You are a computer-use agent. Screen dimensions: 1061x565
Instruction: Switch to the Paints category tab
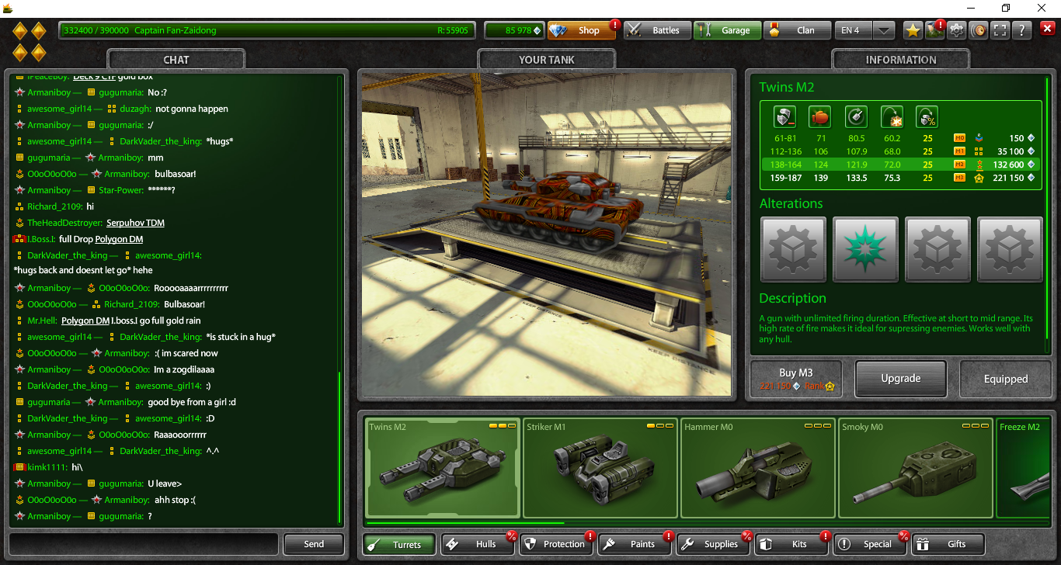click(x=635, y=544)
